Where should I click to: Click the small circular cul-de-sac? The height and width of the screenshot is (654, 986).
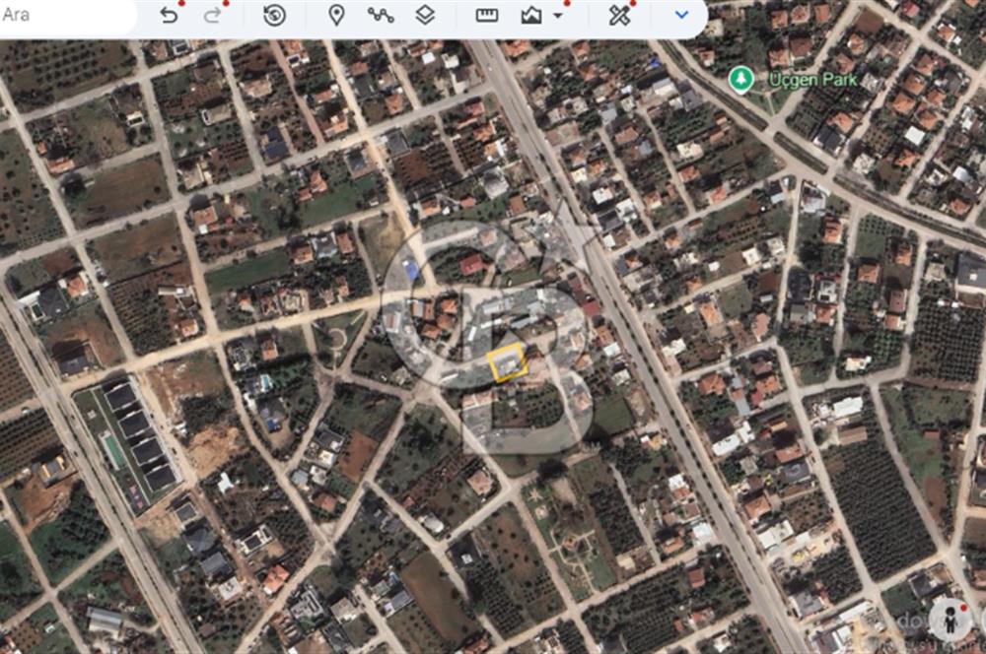coord(338,338)
